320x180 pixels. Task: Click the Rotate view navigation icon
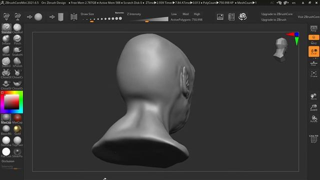click(x=313, y=119)
